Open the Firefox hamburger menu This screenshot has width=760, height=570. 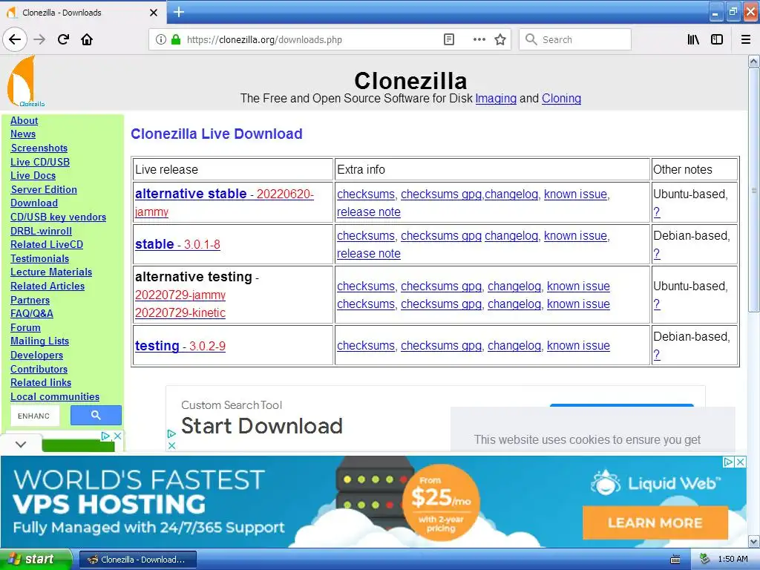pos(746,39)
